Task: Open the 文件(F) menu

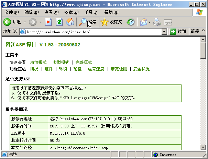Action: (x=12, y=12)
